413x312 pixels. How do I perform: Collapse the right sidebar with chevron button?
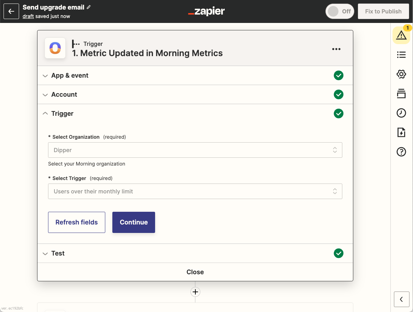pyautogui.click(x=401, y=299)
